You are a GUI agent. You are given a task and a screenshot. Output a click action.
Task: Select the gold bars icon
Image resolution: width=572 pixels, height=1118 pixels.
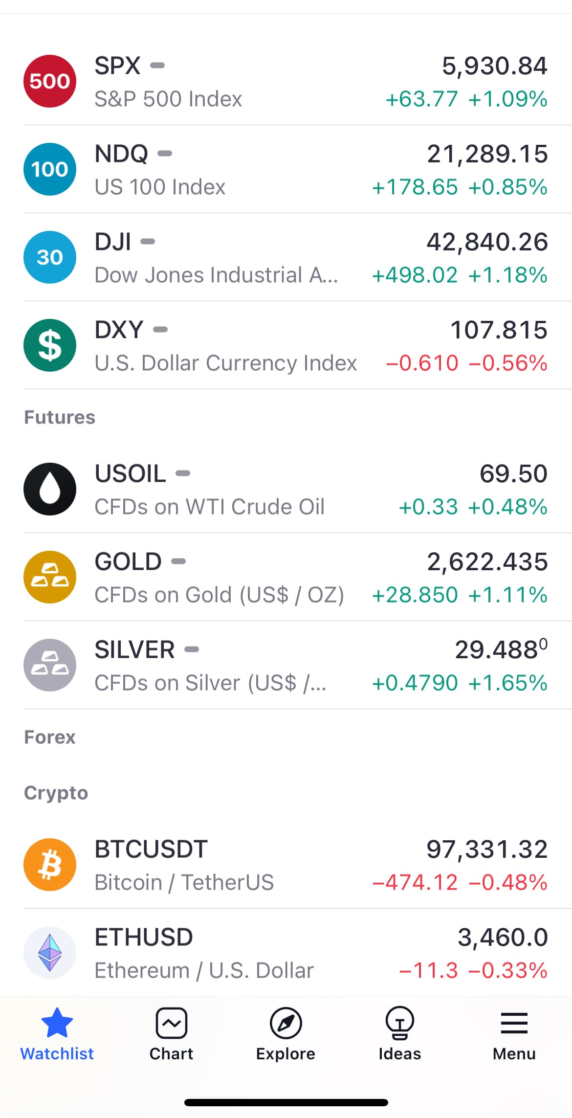(50, 577)
